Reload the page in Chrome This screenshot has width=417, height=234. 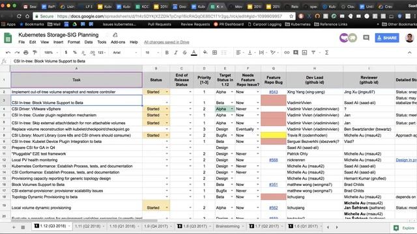coord(19,16)
